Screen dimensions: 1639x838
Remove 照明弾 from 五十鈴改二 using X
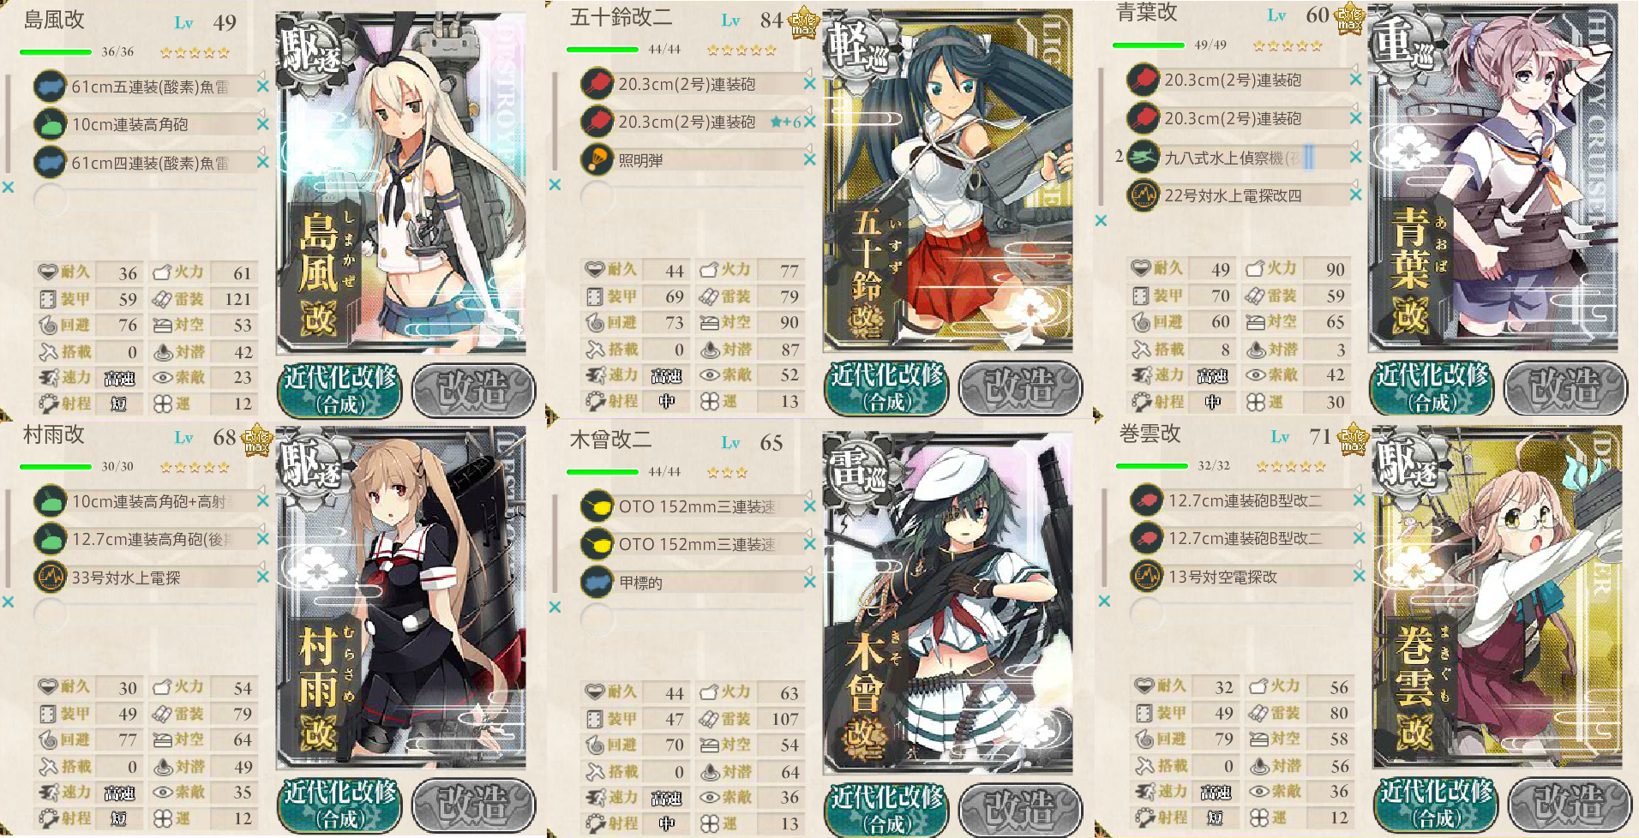(x=810, y=159)
